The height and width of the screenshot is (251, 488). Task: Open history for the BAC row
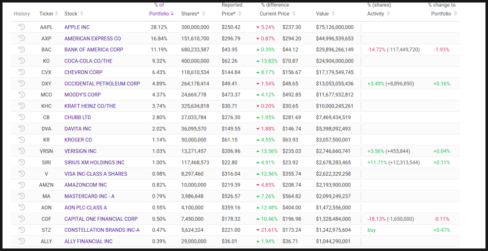[x=22, y=49]
